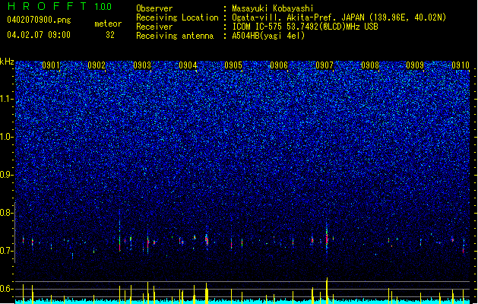Click the 0.6 frequency axis label
Viewport: 478px width, 304px height.
(x=7, y=289)
